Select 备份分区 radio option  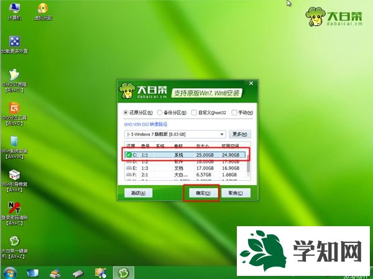[x=172, y=112]
